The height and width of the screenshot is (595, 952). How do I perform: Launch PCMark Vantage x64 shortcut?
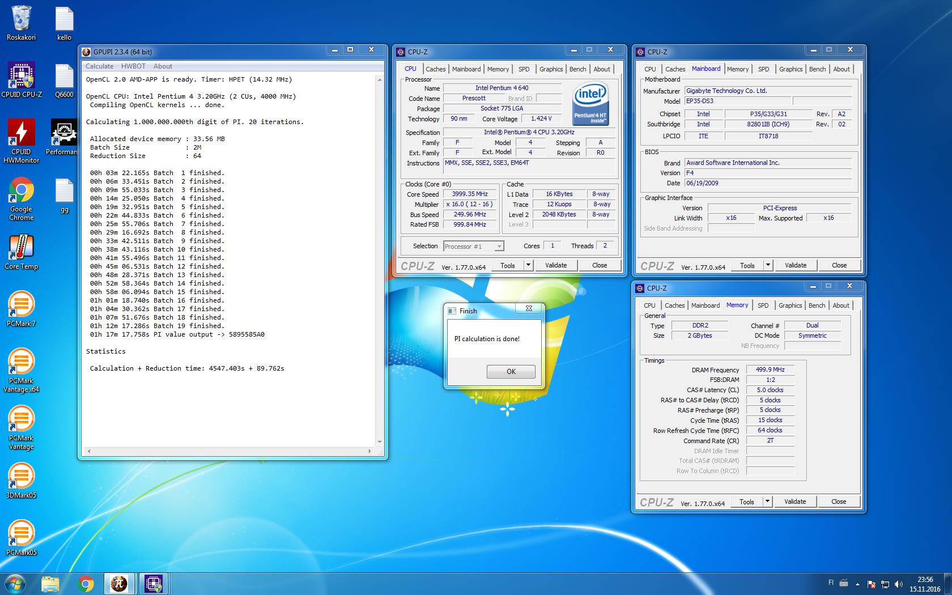pos(21,370)
